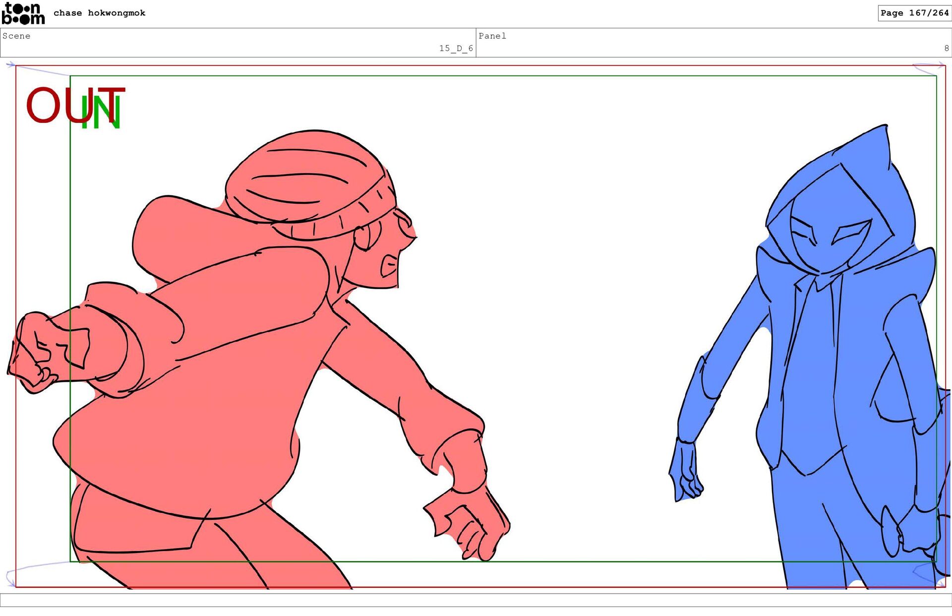Click the Toon Boom logo

point(23,13)
